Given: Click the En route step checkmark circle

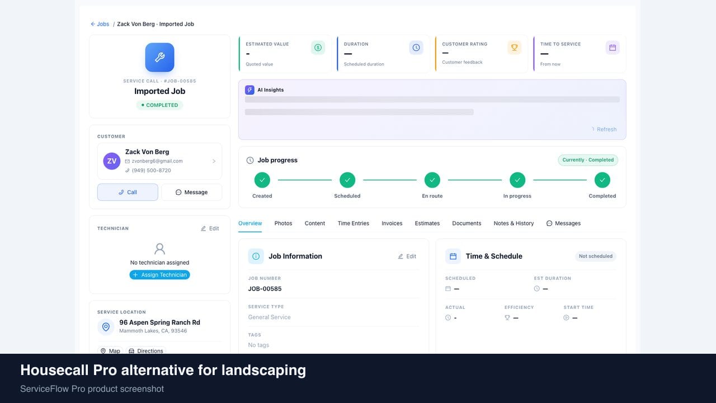Looking at the screenshot, I should 432,180.
